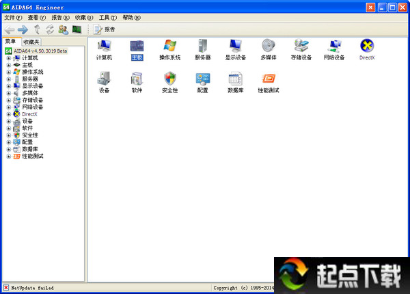Expand the 服务器 tree node

9,79
